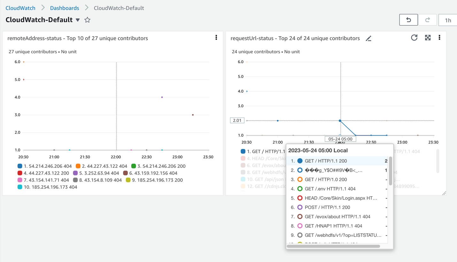Click the blue color dot for GET / HTTP/1.1 200

pos(300,161)
